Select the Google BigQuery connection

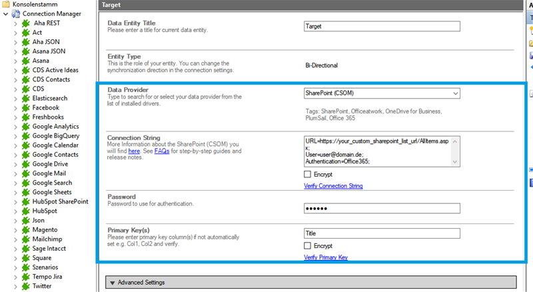coord(55,135)
